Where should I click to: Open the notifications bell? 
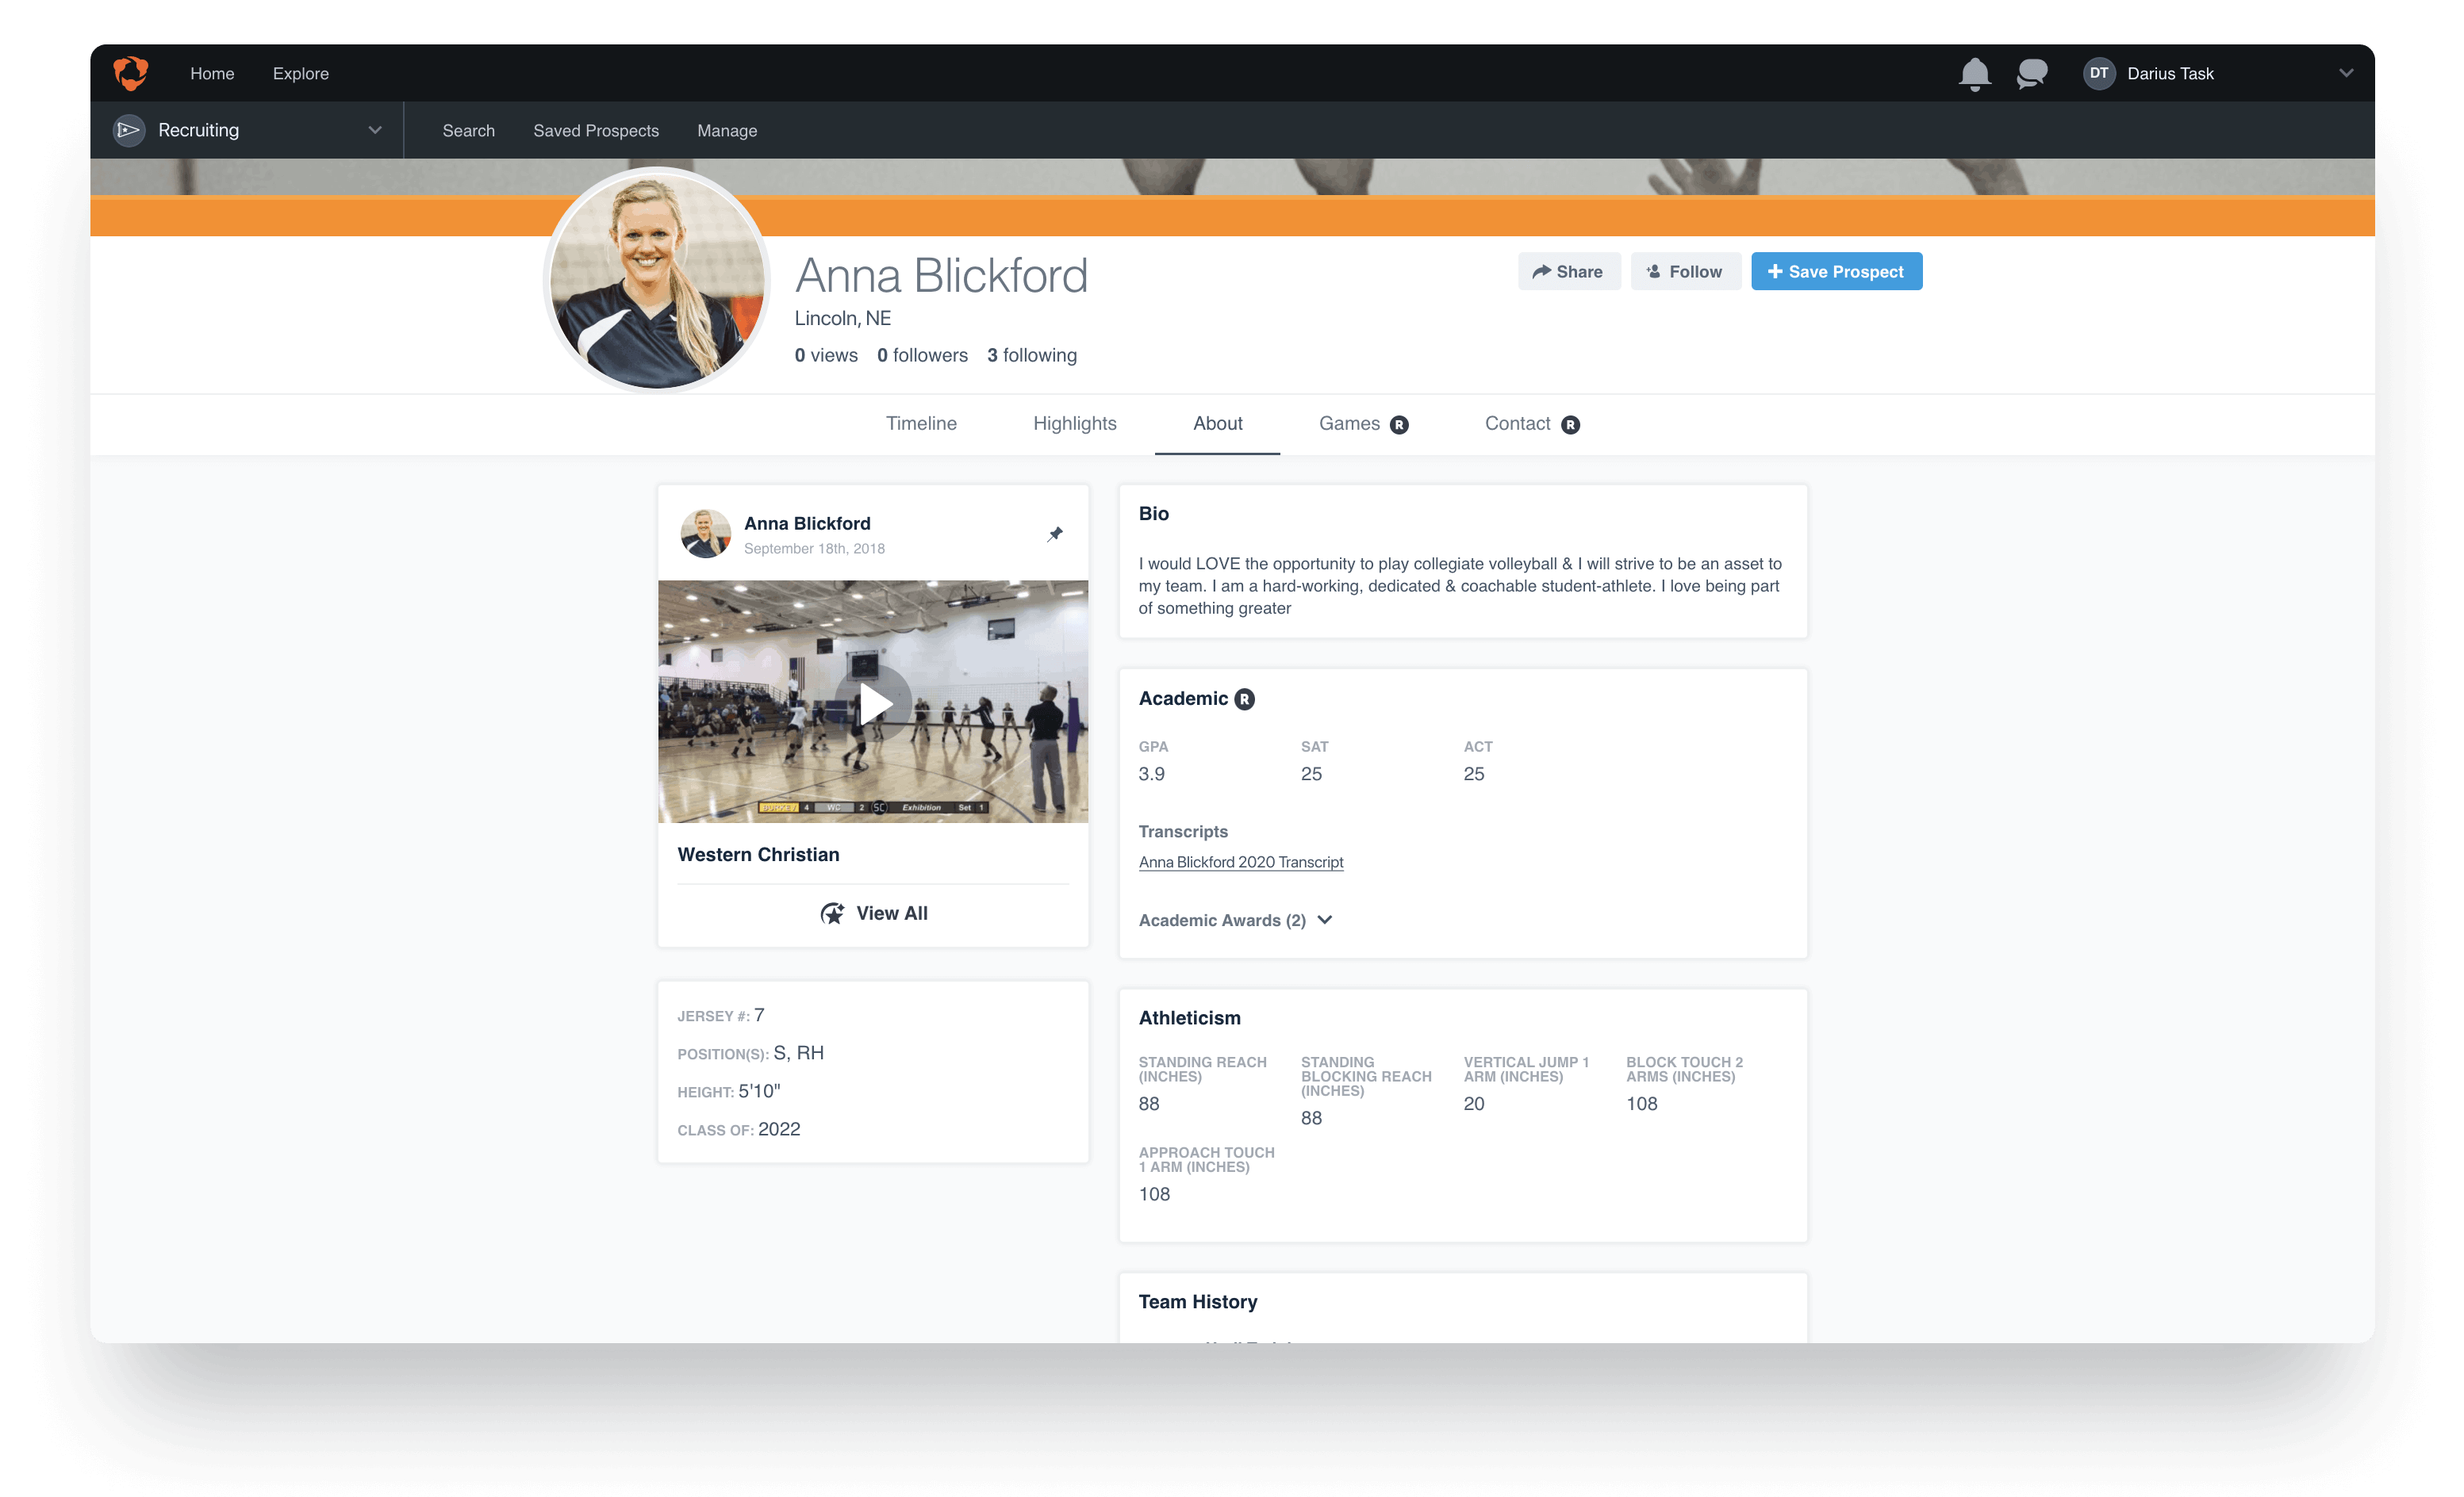point(1976,73)
